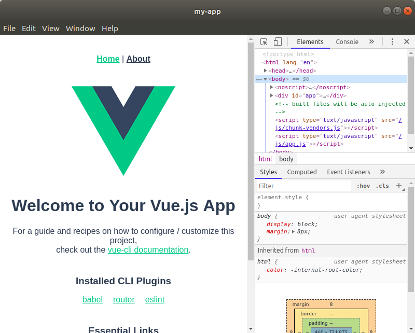Viewport: 415px width, 333px height.
Task: Add a new style rule with plus icon
Action: pos(399,186)
